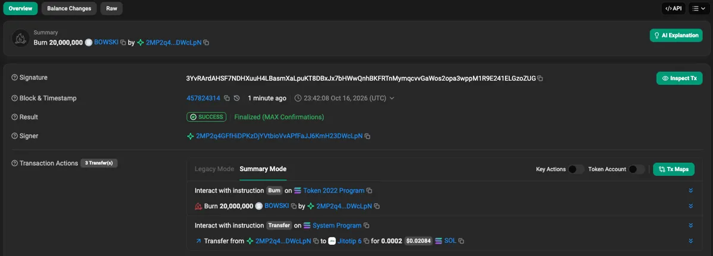Click the AI Explanation button
The width and height of the screenshot is (713, 256).
[676, 35]
